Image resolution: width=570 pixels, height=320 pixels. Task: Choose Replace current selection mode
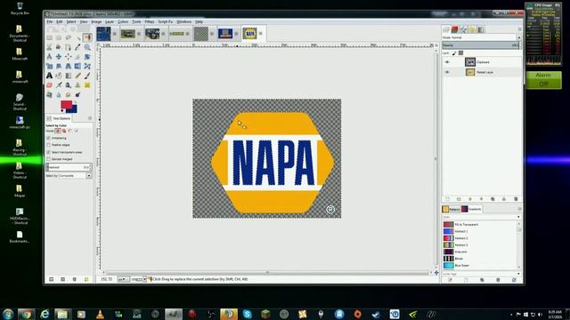(58, 131)
